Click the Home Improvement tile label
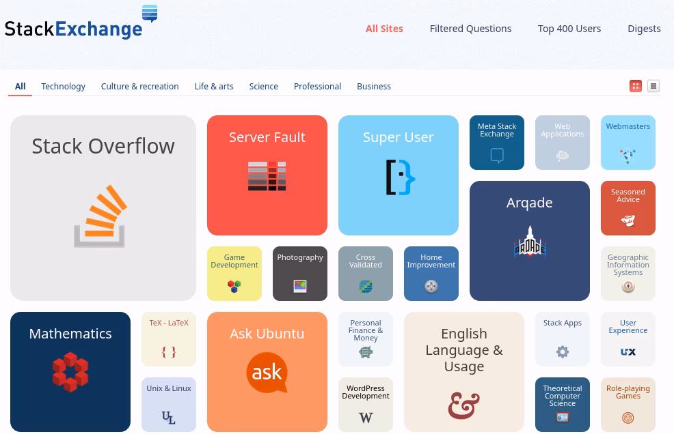Viewport: 674px width, 434px height. [x=431, y=261]
